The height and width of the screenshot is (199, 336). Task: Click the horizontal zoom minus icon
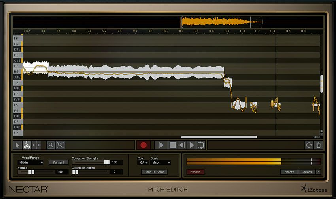(x=319, y=137)
